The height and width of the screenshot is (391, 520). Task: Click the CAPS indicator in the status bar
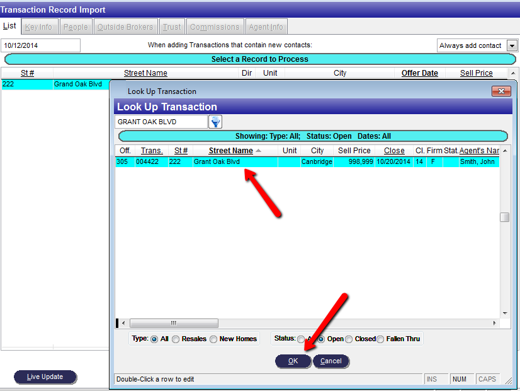click(488, 378)
